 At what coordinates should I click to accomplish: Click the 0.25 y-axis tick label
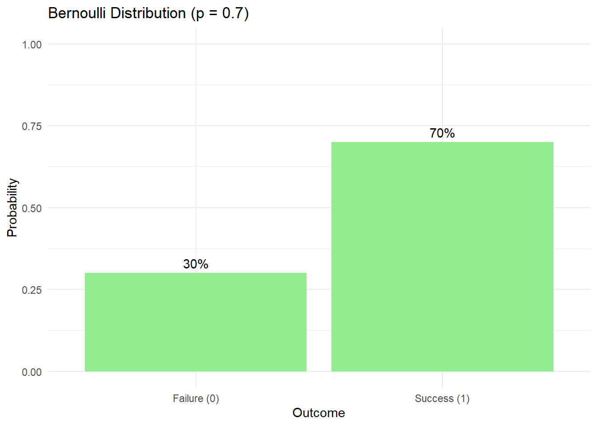point(32,290)
